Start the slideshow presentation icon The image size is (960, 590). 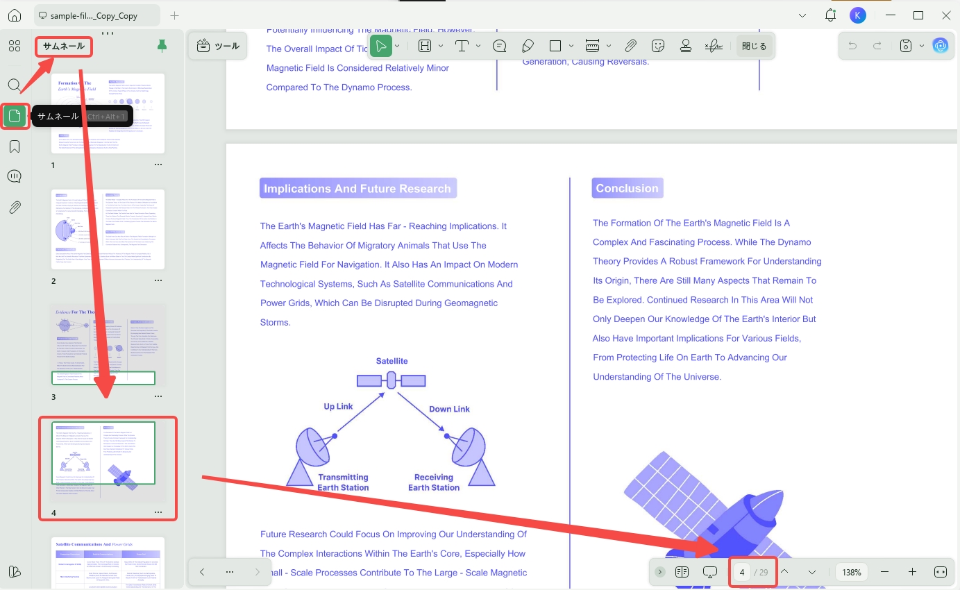710,572
